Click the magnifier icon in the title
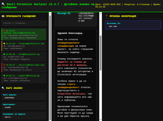Screen dimensions: 163x121 click(3, 4)
